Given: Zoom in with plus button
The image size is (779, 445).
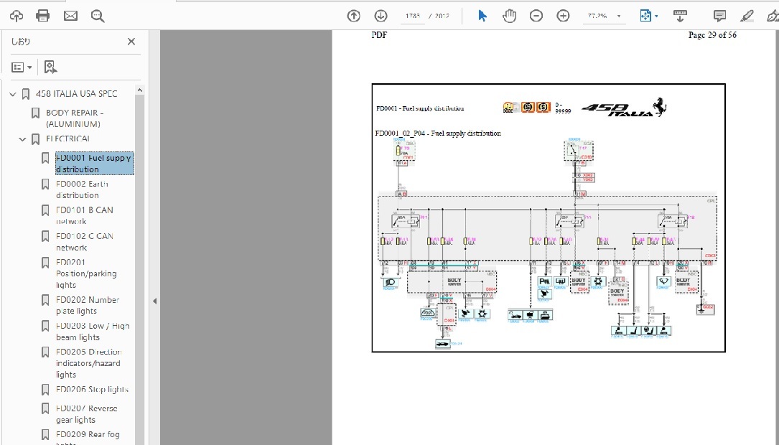Looking at the screenshot, I should click(x=563, y=16).
